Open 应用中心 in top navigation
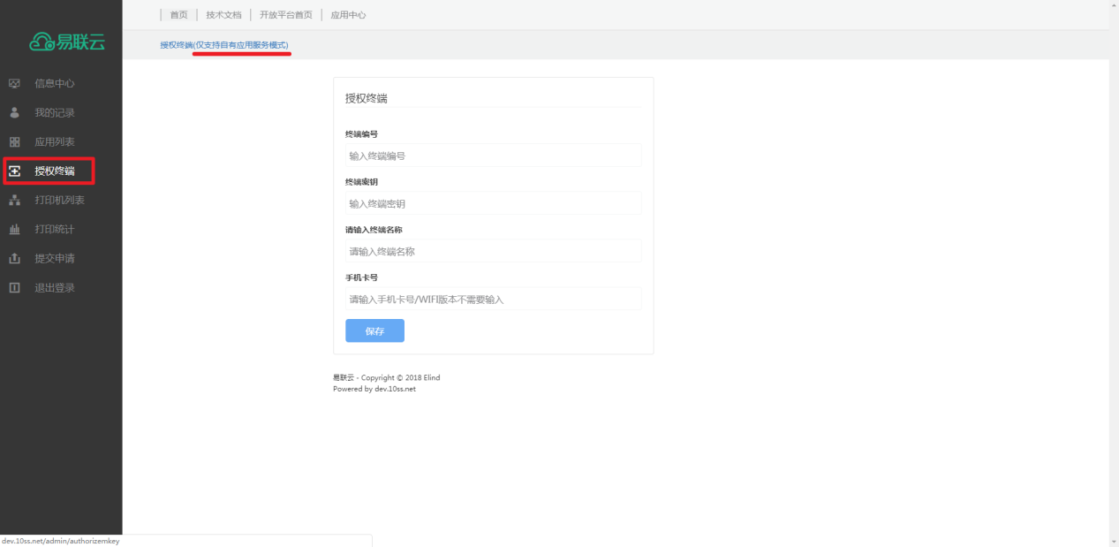This screenshot has height=547, width=1119. tap(348, 15)
